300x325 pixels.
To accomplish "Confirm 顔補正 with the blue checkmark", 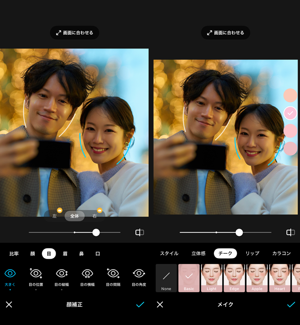I will (140, 305).
